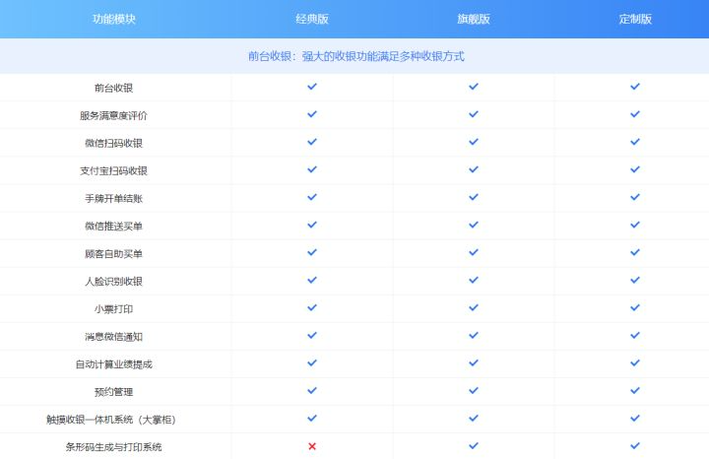The image size is (709, 459).
Task: Click the 经典版 checkmark for 微信推送买单
Action: (x=312, y=225)
